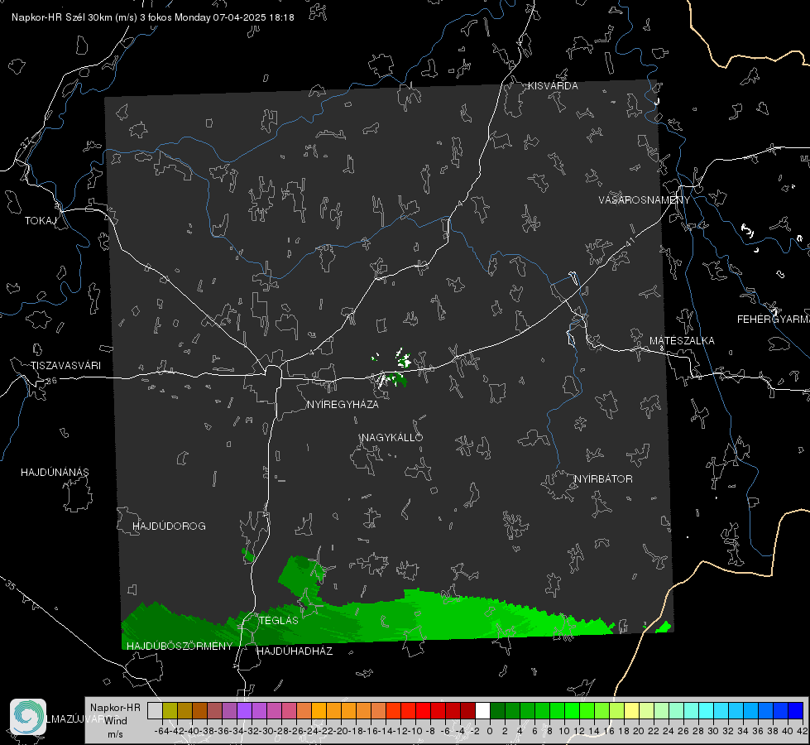The height and width of the screenshot is (745, 810).
Task: Click road number '36' near Tiszavasvári
Action: (x=51, y=381)
